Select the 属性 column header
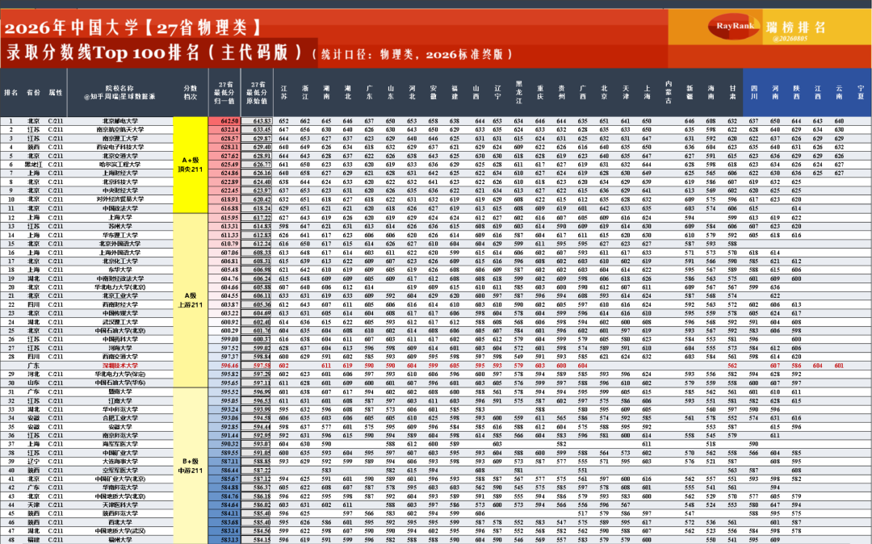This screenshot has width=872, height=544. click(x=56, y=93)
